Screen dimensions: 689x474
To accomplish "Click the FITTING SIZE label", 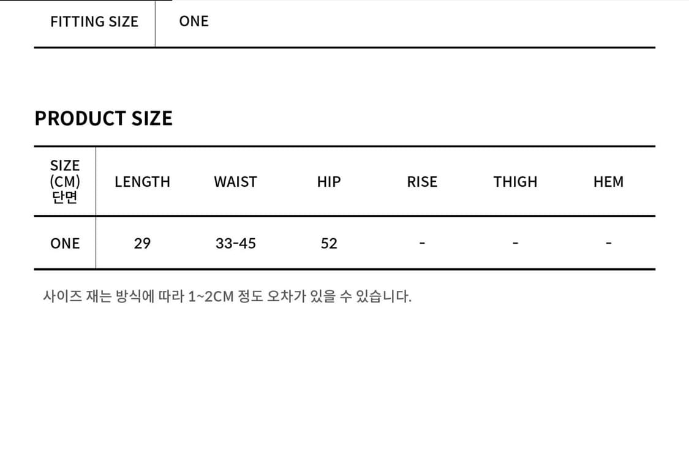I will (x=94, y=21).
